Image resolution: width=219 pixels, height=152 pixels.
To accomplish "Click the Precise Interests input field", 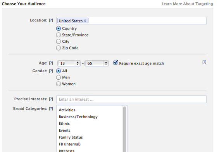I will [x=131, y=100].
